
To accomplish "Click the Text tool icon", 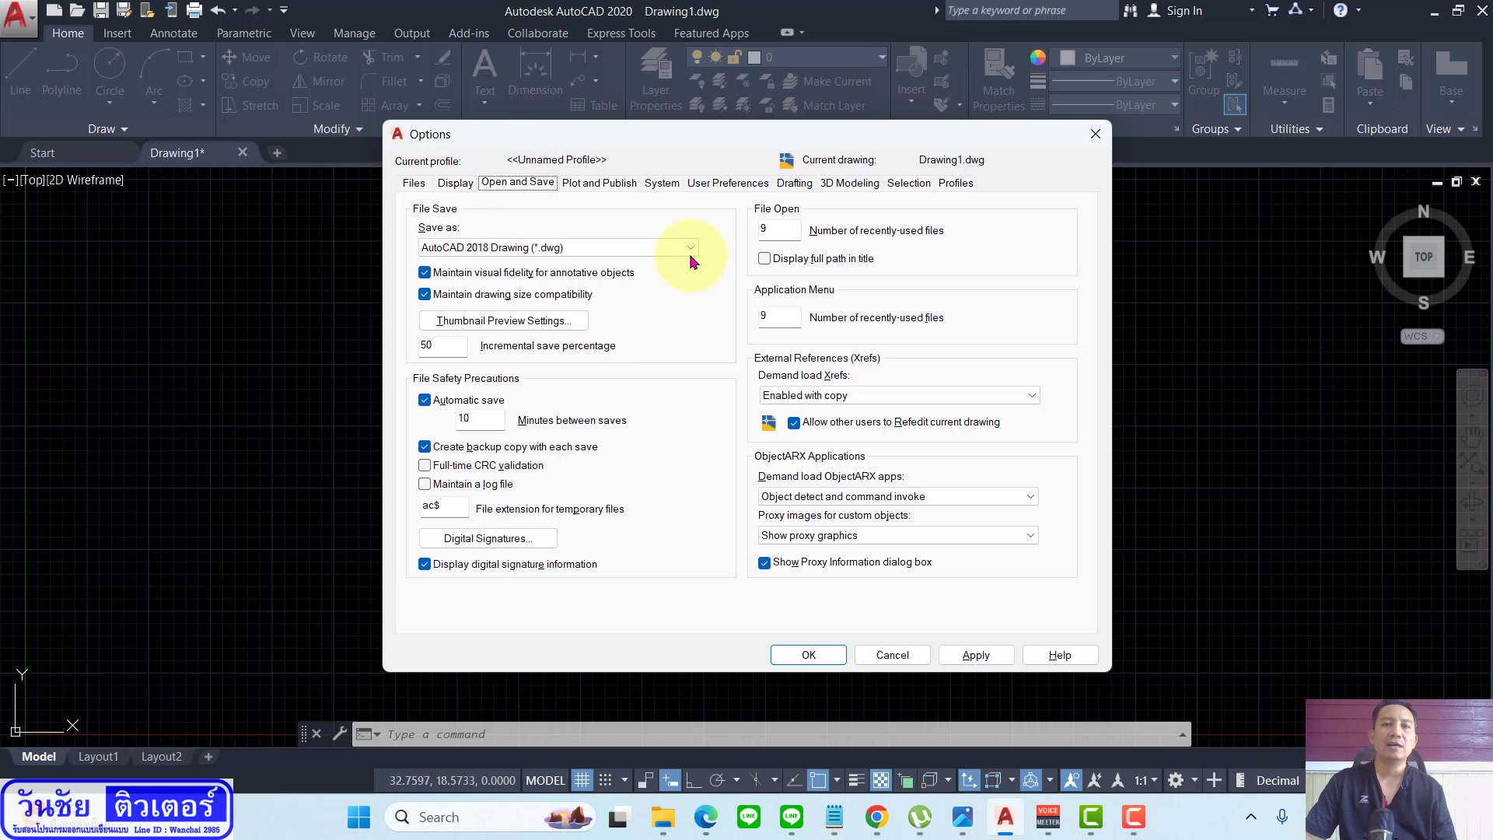I will click(484, 72).
